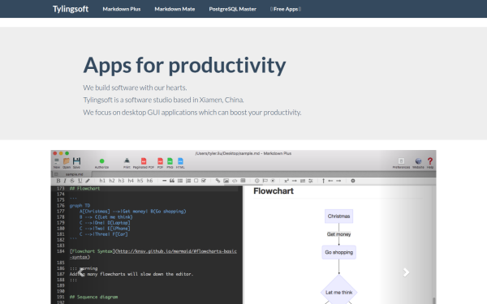Click the Apps for productivity heading
This screenshot has width=487, height=304.
click(184, 66)
